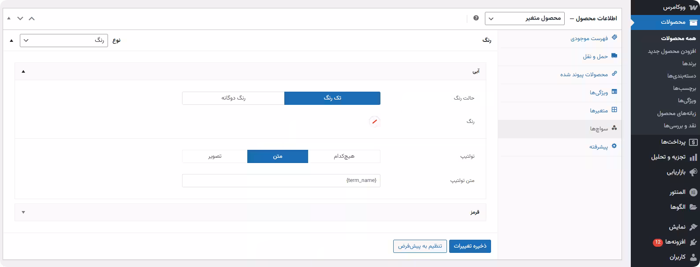Click the Marketing megaphone icon
700x267 pixels.
693,172
